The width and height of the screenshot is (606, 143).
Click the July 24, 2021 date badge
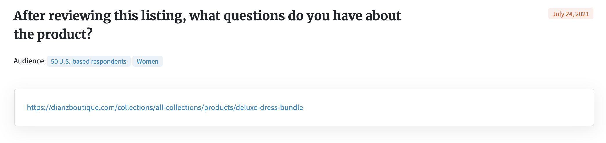[571, 14]
